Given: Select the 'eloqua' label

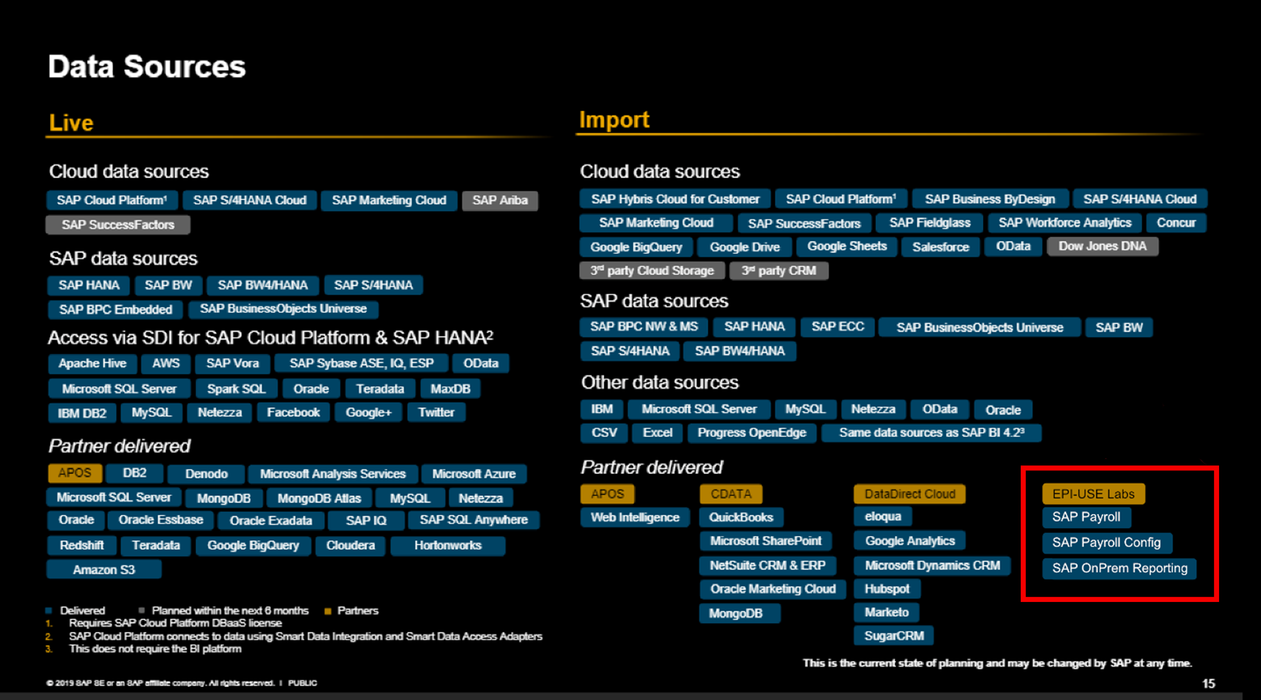Looking at the screenshot, I should 883,517.
